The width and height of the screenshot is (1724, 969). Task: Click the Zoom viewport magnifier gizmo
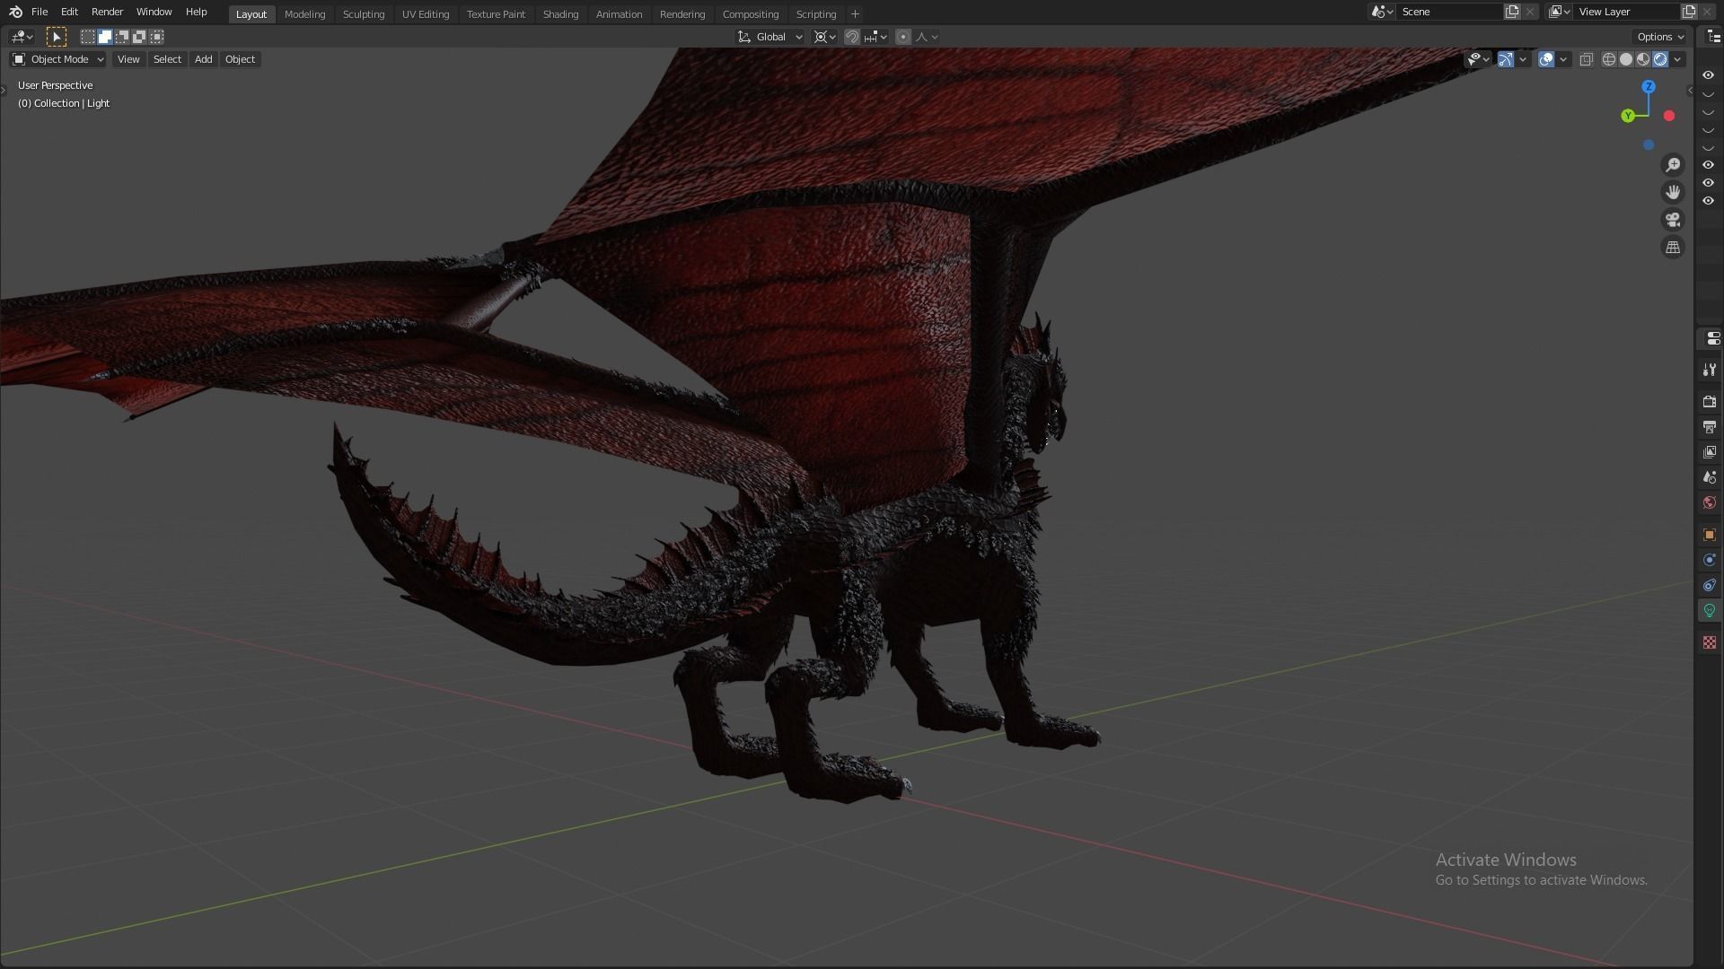pos(1673,165)
